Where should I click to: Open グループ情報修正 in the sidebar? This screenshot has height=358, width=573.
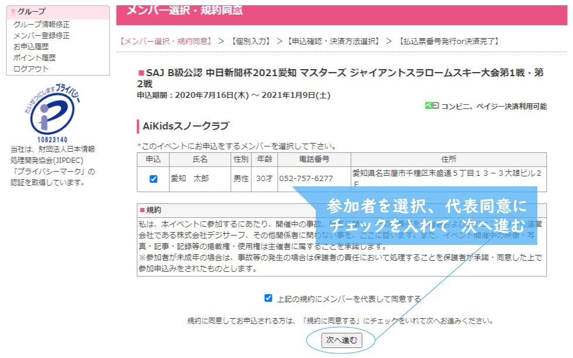tap(41, 24)
